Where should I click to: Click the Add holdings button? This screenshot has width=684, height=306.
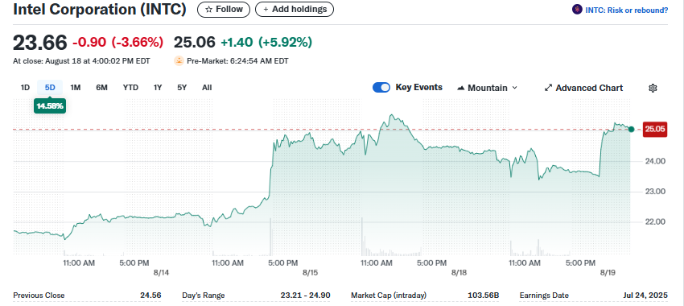pyautogui.click(x=295, y=9)
